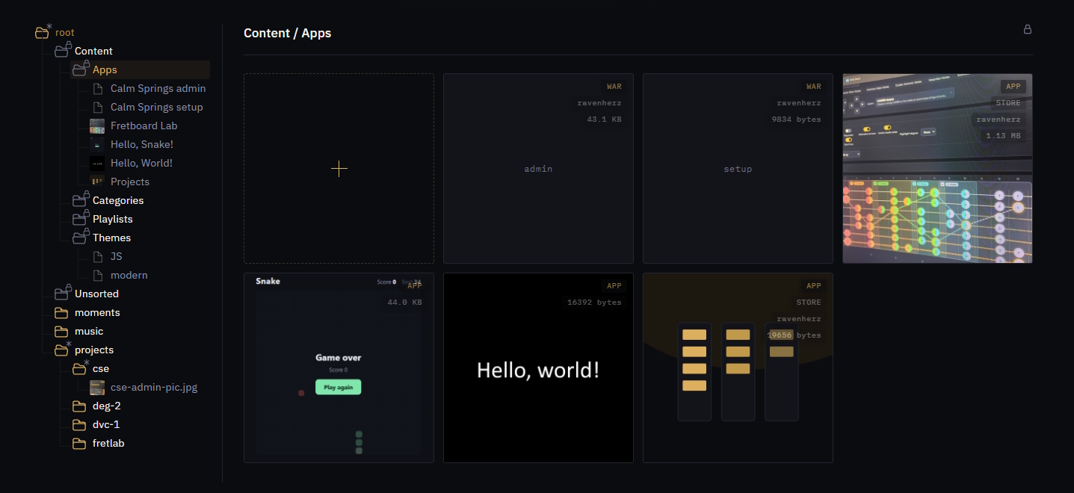Open the Playlists tree node
Image resolution: width=1074 pixels, height=493 pixels.
pyautogui.click(x=113, y=219)
